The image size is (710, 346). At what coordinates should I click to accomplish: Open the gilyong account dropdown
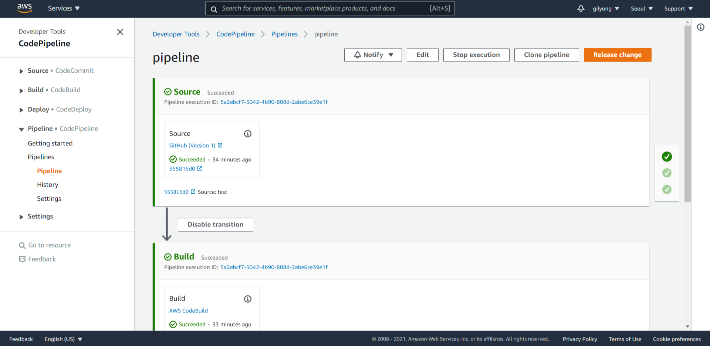point(606,8)
